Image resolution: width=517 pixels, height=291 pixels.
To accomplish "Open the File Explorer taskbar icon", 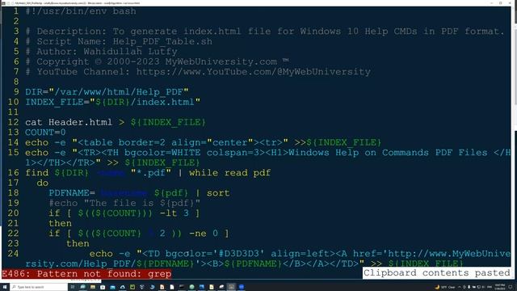I will coord(93,287).
